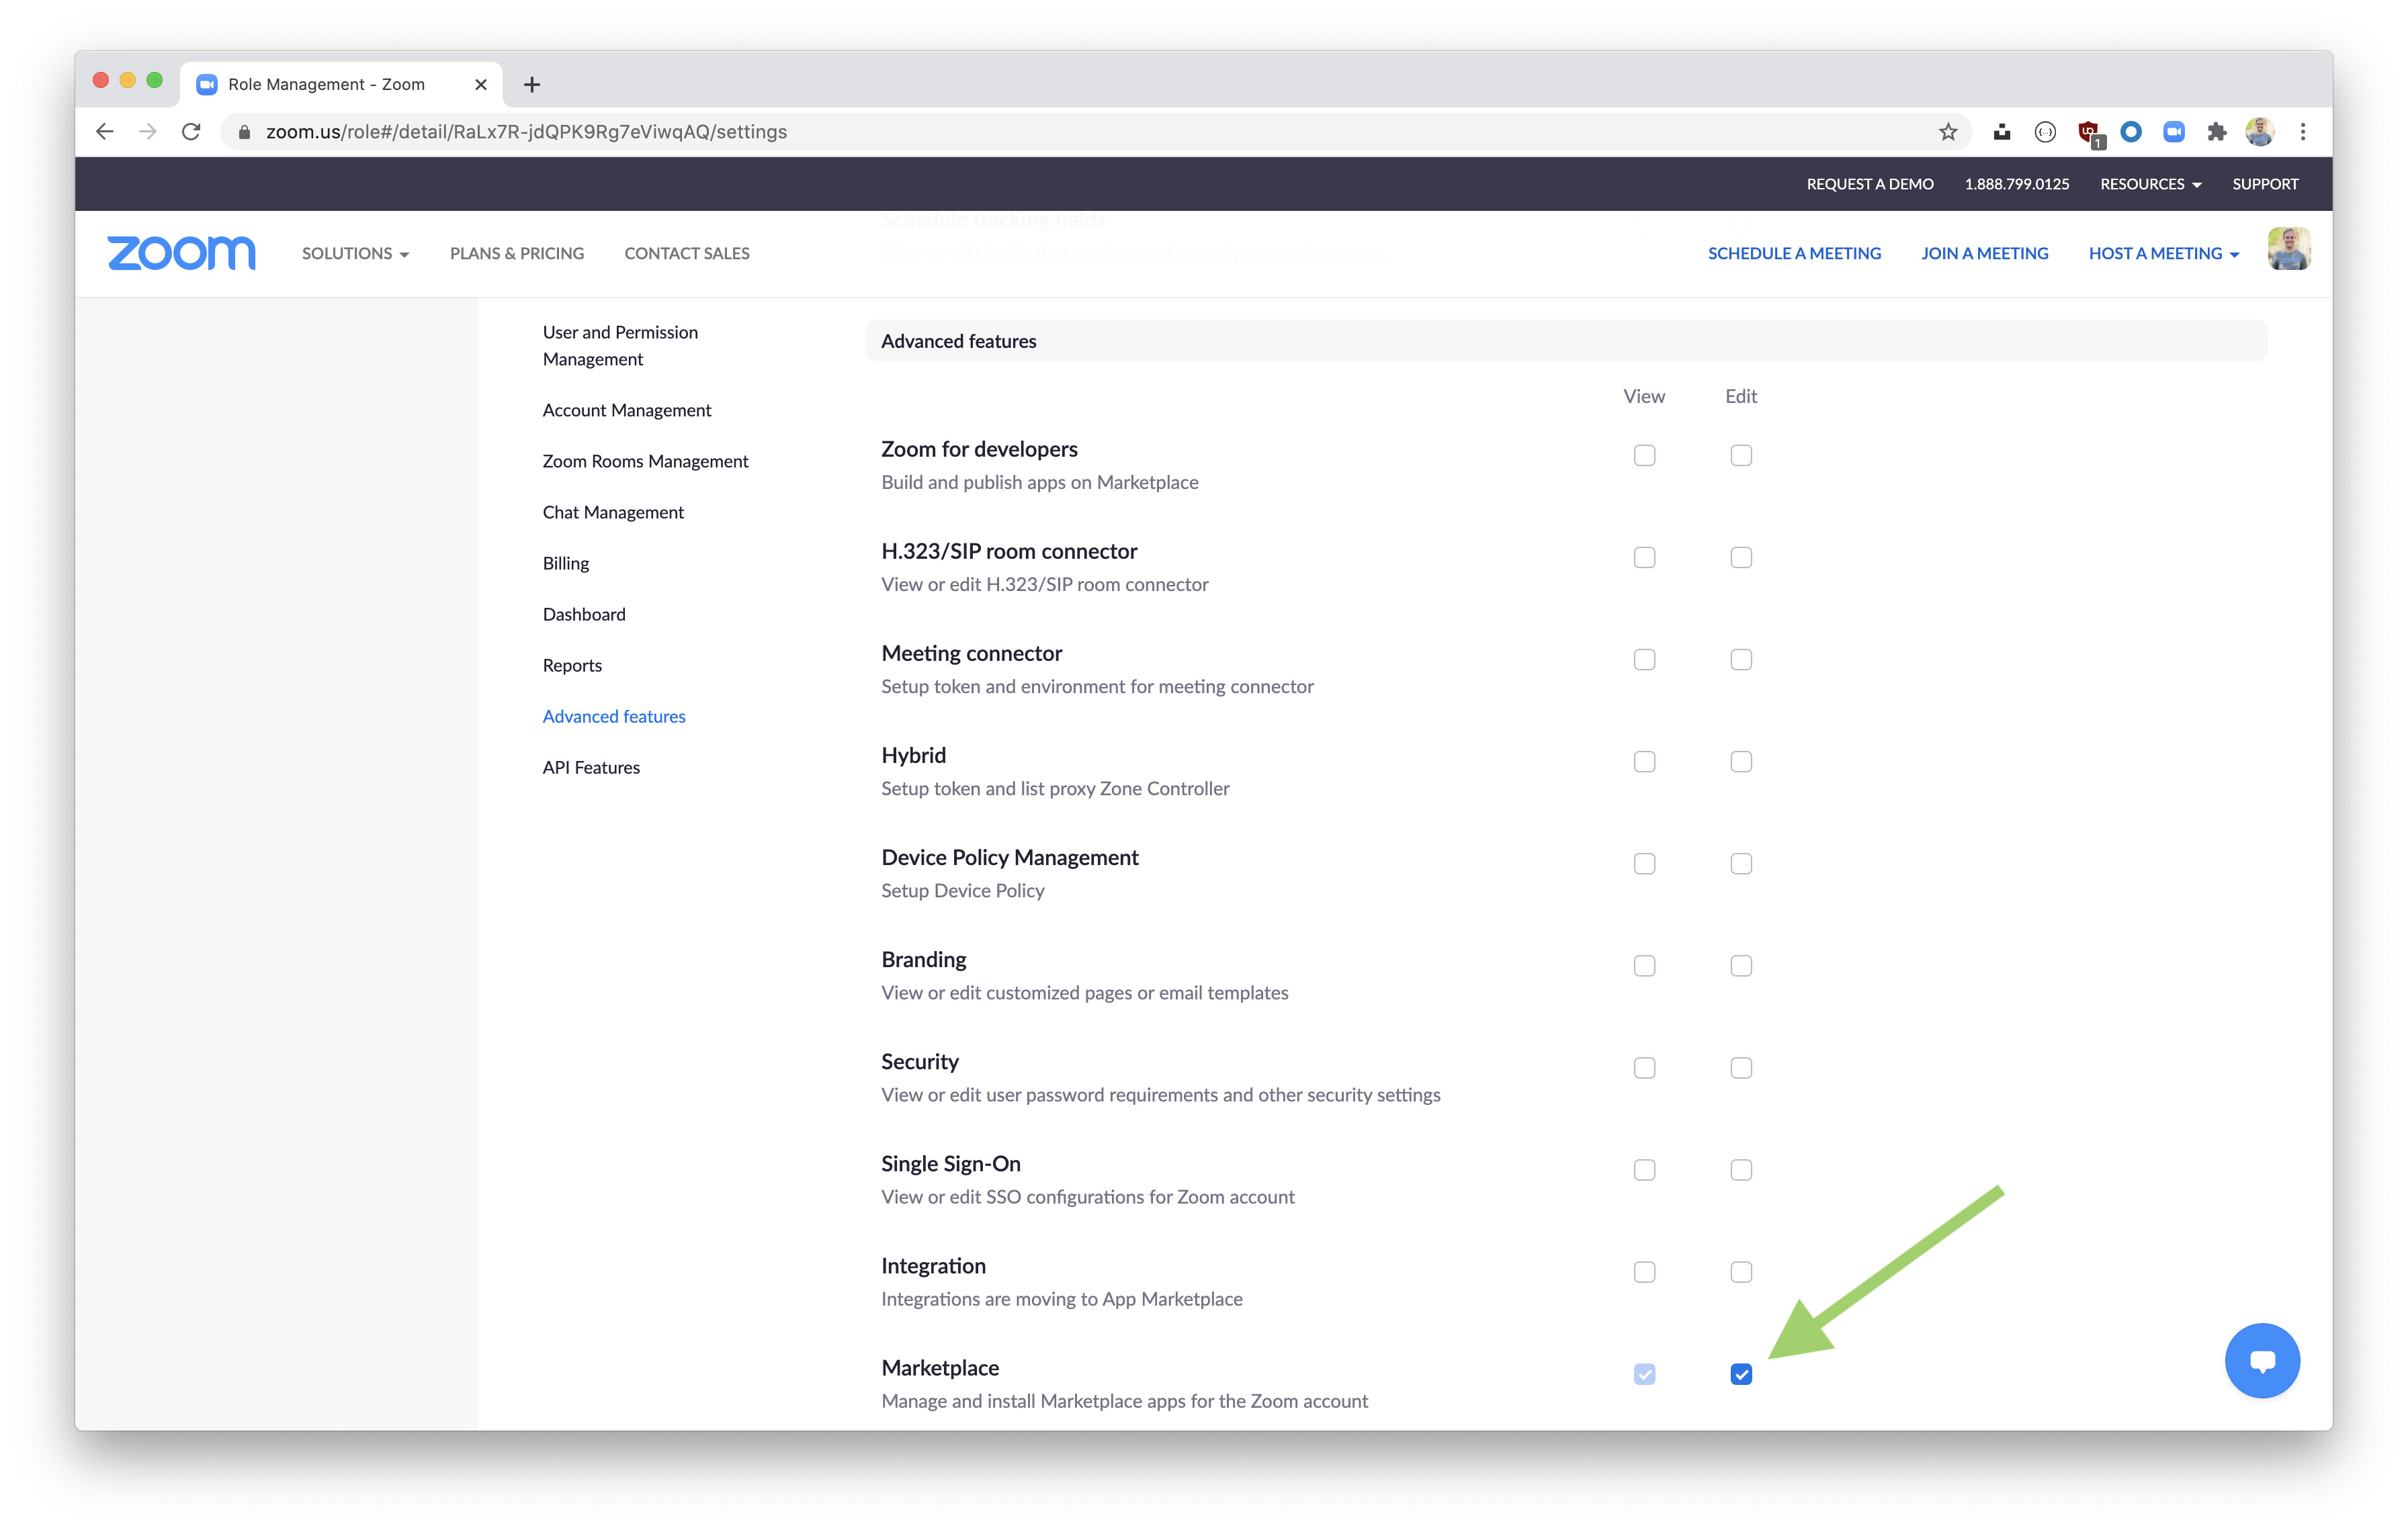Toggle View checkbox for Marketplace
The width and height of the screenshot is (2408, 1530).
(1644, 1374)
